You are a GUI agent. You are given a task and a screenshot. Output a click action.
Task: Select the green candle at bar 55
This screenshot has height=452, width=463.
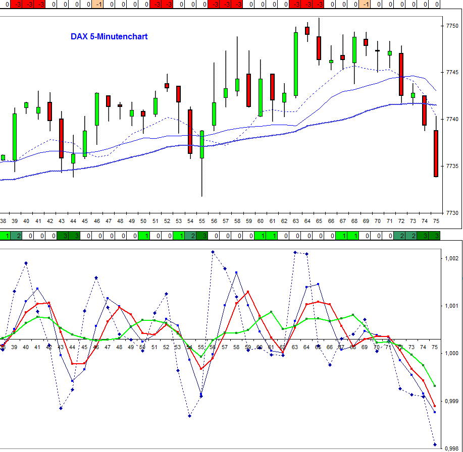pos(202,144)
